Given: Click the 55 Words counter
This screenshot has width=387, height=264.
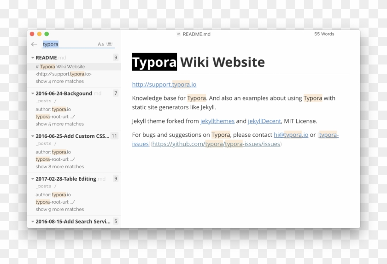Looking at the screenshot, I should click(x=324, y=34).
